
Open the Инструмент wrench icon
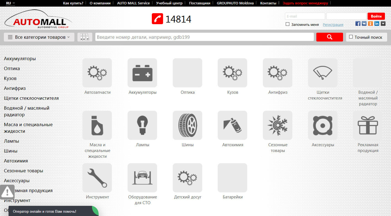click(x=97, y=178)
